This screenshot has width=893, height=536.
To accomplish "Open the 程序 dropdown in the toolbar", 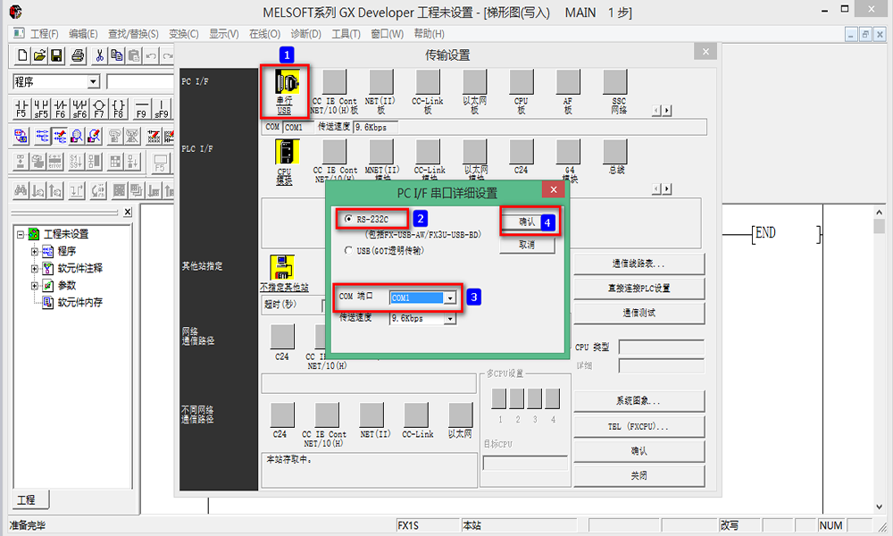I will (93, 82).
